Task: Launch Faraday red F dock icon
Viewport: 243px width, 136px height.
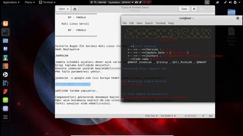Action: tap(5, 91)
